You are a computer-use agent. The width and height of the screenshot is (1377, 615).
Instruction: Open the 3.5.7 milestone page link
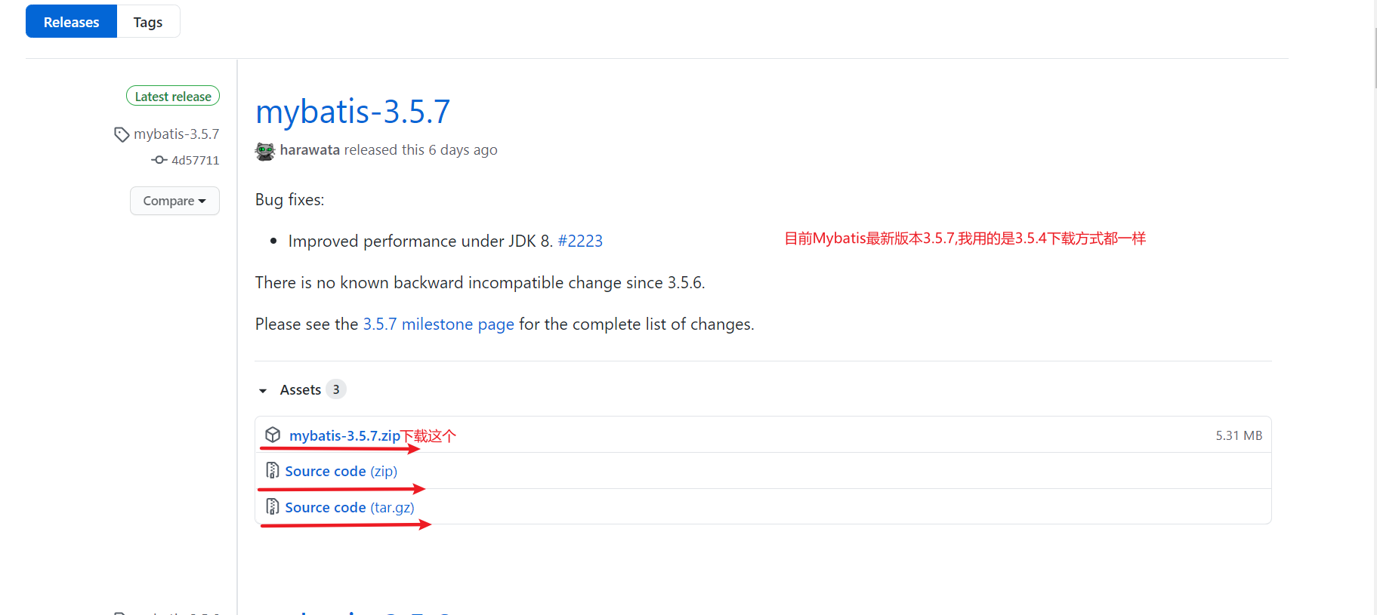point(438,324)
